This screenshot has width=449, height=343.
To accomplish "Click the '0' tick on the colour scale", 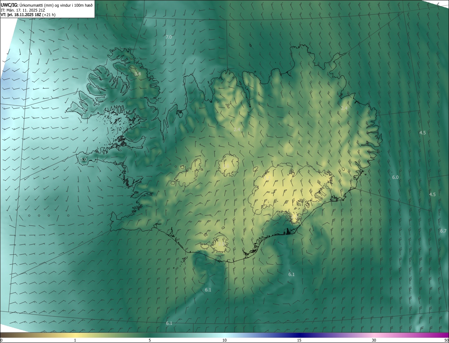I will (1, 340).
